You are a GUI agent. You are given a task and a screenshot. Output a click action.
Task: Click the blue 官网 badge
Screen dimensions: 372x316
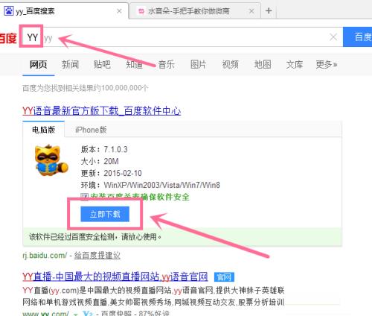coord(224,277)
